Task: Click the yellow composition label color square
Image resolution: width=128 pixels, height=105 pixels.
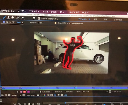Action: click(x=55, y=23)
